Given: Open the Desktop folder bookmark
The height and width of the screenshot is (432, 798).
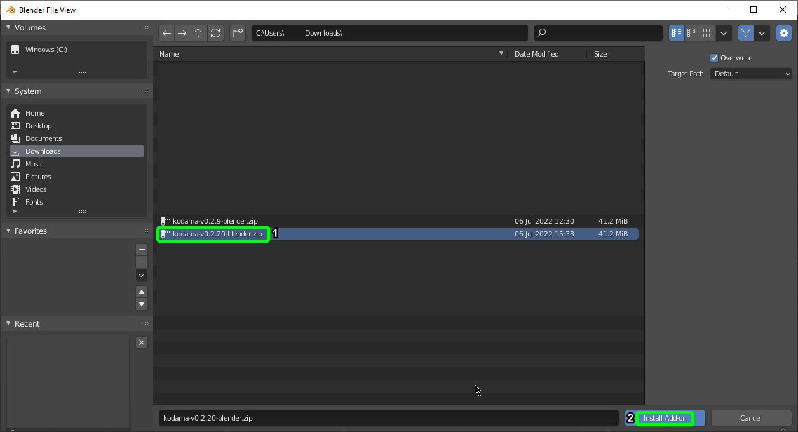Looking at the screenshot, I should [76, 126].
